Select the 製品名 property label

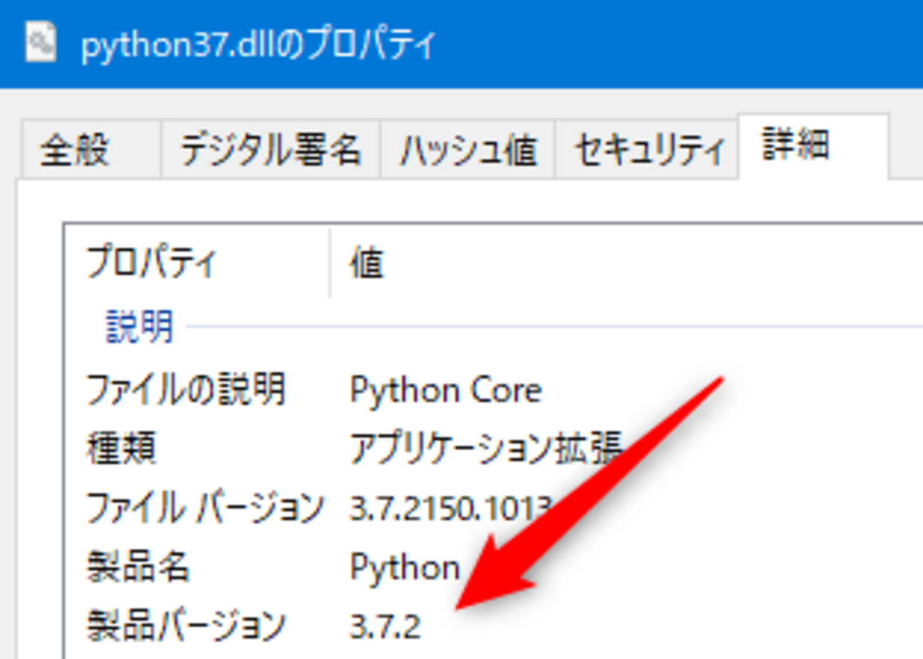(138, 567)
